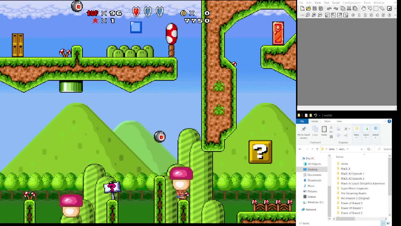
Task: Switch to the Explorer Share tab
Action: (x=327, y=121)
